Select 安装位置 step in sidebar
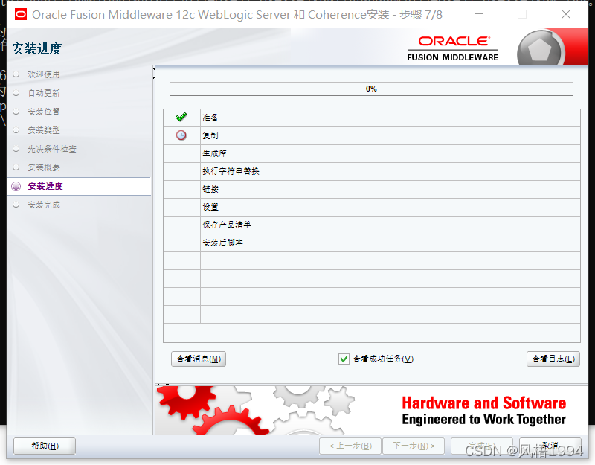 click(44, 112)
